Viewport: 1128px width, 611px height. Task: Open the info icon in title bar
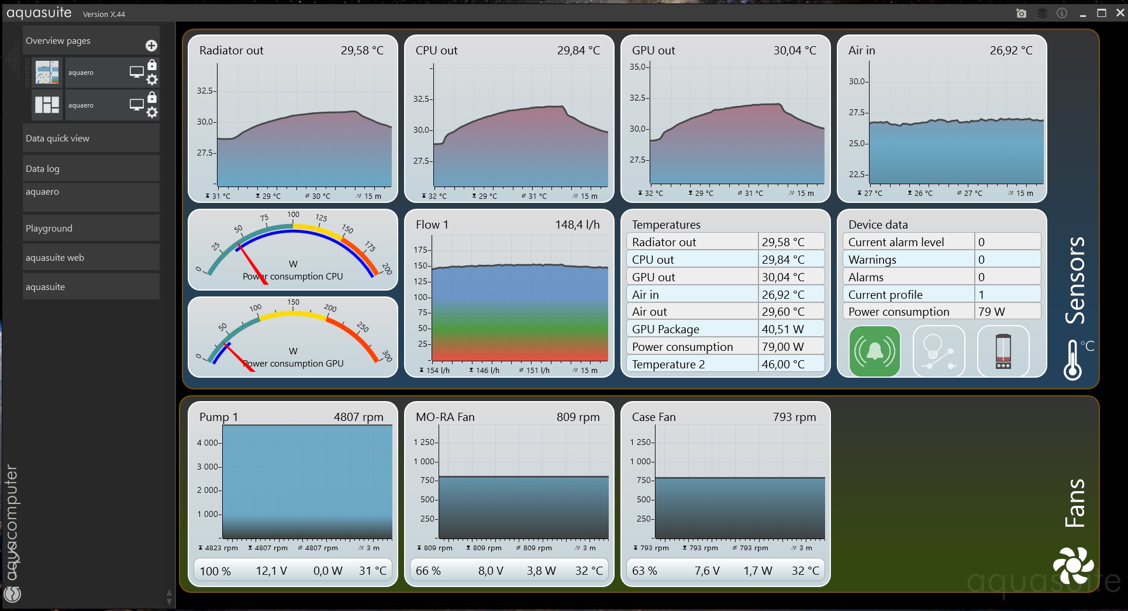click(x=1062, y=13)
